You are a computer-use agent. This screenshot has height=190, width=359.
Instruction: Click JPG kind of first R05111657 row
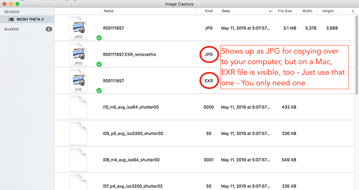(209, 28)
